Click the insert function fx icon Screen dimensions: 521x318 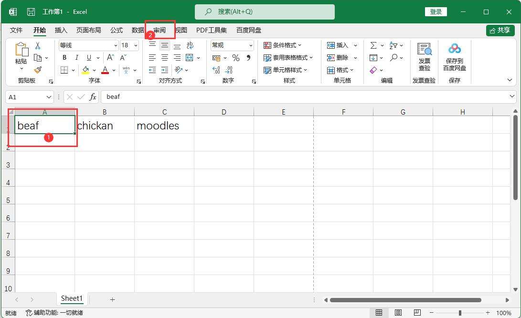click(x=93, y=97)
